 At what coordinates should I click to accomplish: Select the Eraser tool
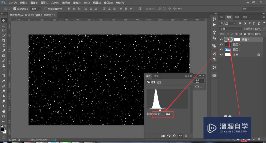(x=3, y=81)
